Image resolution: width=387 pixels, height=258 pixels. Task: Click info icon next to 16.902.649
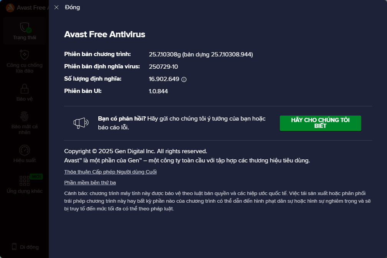tap(184, 79)
